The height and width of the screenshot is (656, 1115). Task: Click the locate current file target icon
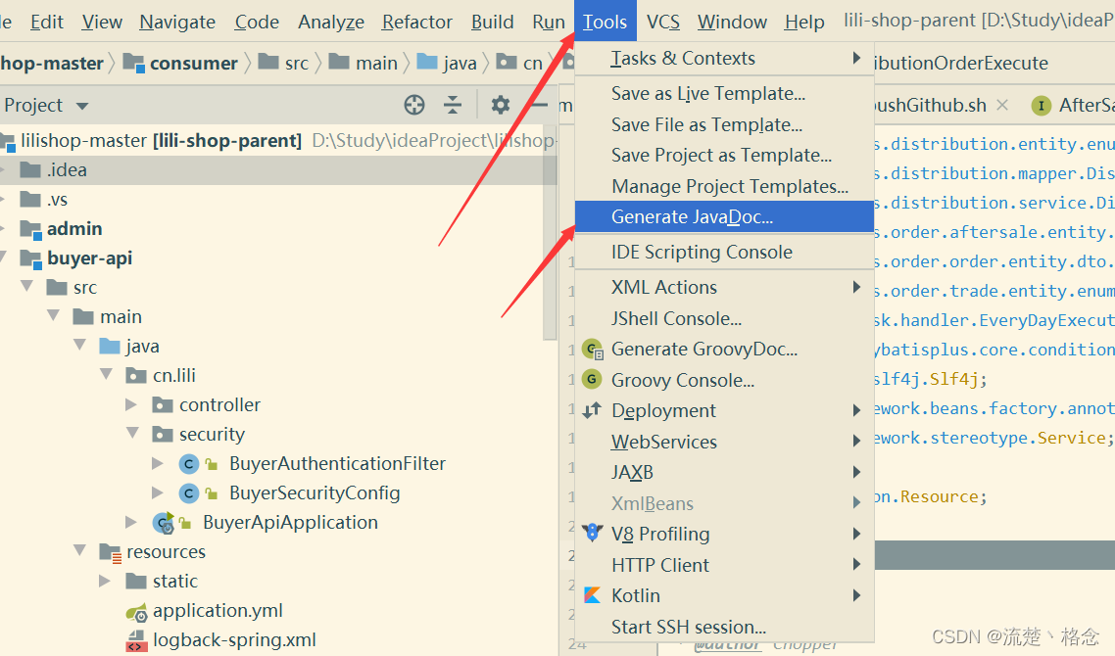414,105
